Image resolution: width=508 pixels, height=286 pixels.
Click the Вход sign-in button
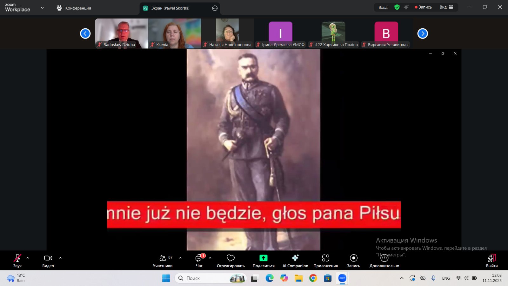click(383, 7)
